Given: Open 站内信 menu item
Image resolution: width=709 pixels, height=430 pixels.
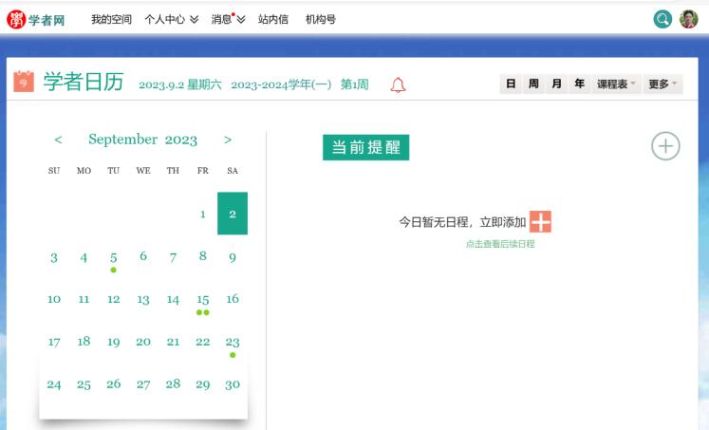Looking at the screenshot, I should pyautogui.click(x=273, y=19).
